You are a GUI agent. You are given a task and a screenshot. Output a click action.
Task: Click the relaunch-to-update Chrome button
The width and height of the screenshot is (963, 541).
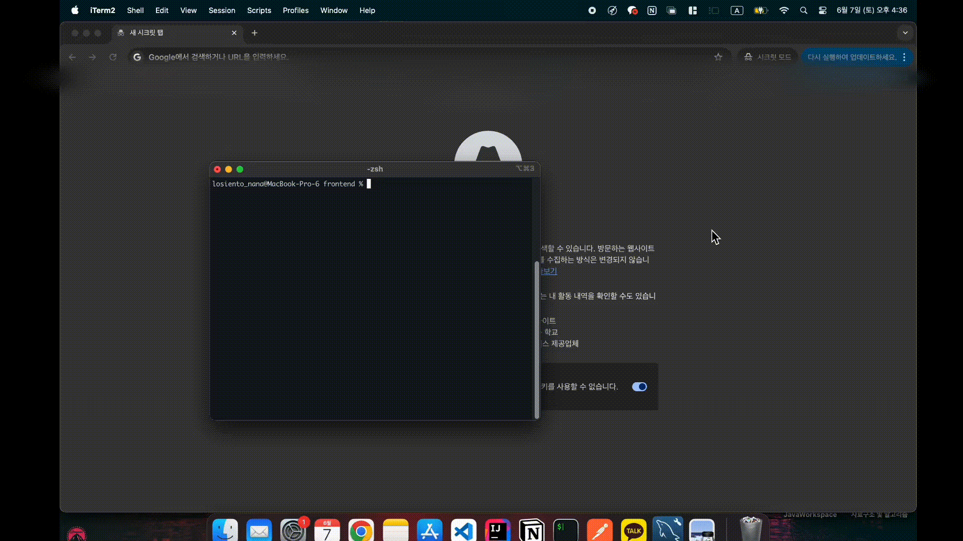[x=852, y=57]
